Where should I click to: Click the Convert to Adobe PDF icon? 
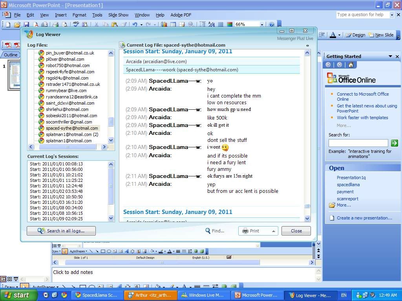tap(8, 45)
